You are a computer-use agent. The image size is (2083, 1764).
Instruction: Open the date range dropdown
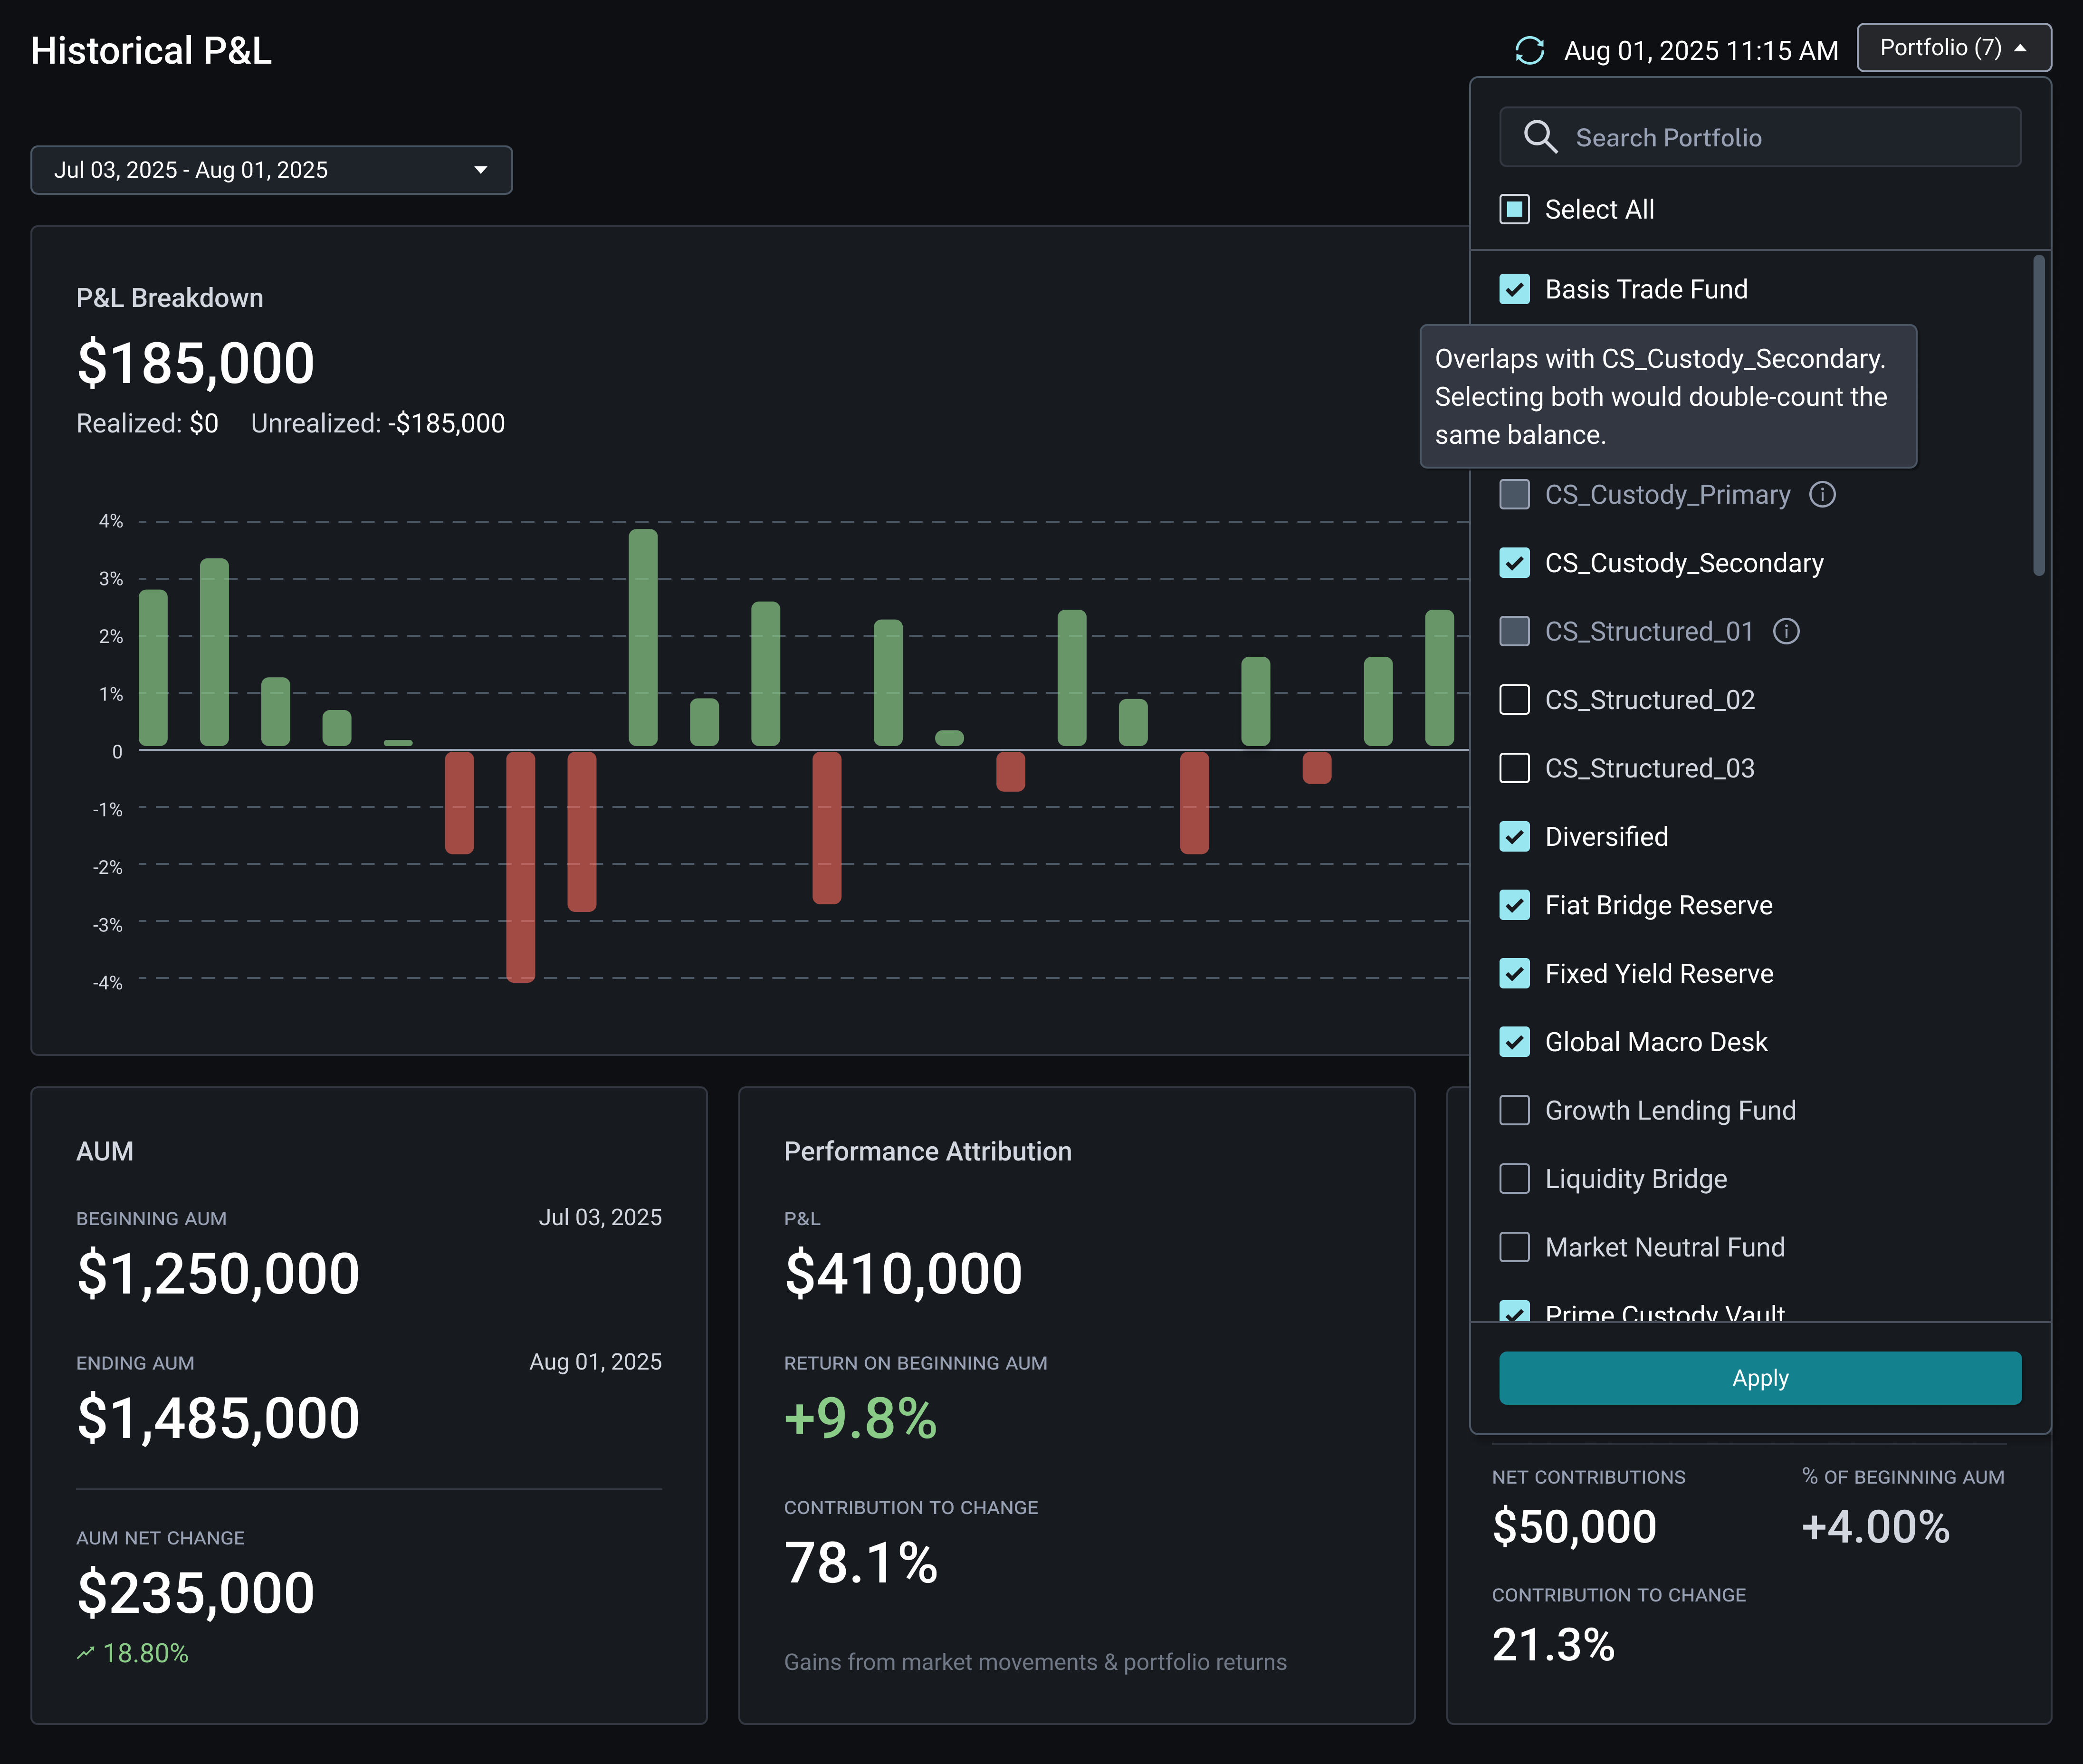click(271, 170)
